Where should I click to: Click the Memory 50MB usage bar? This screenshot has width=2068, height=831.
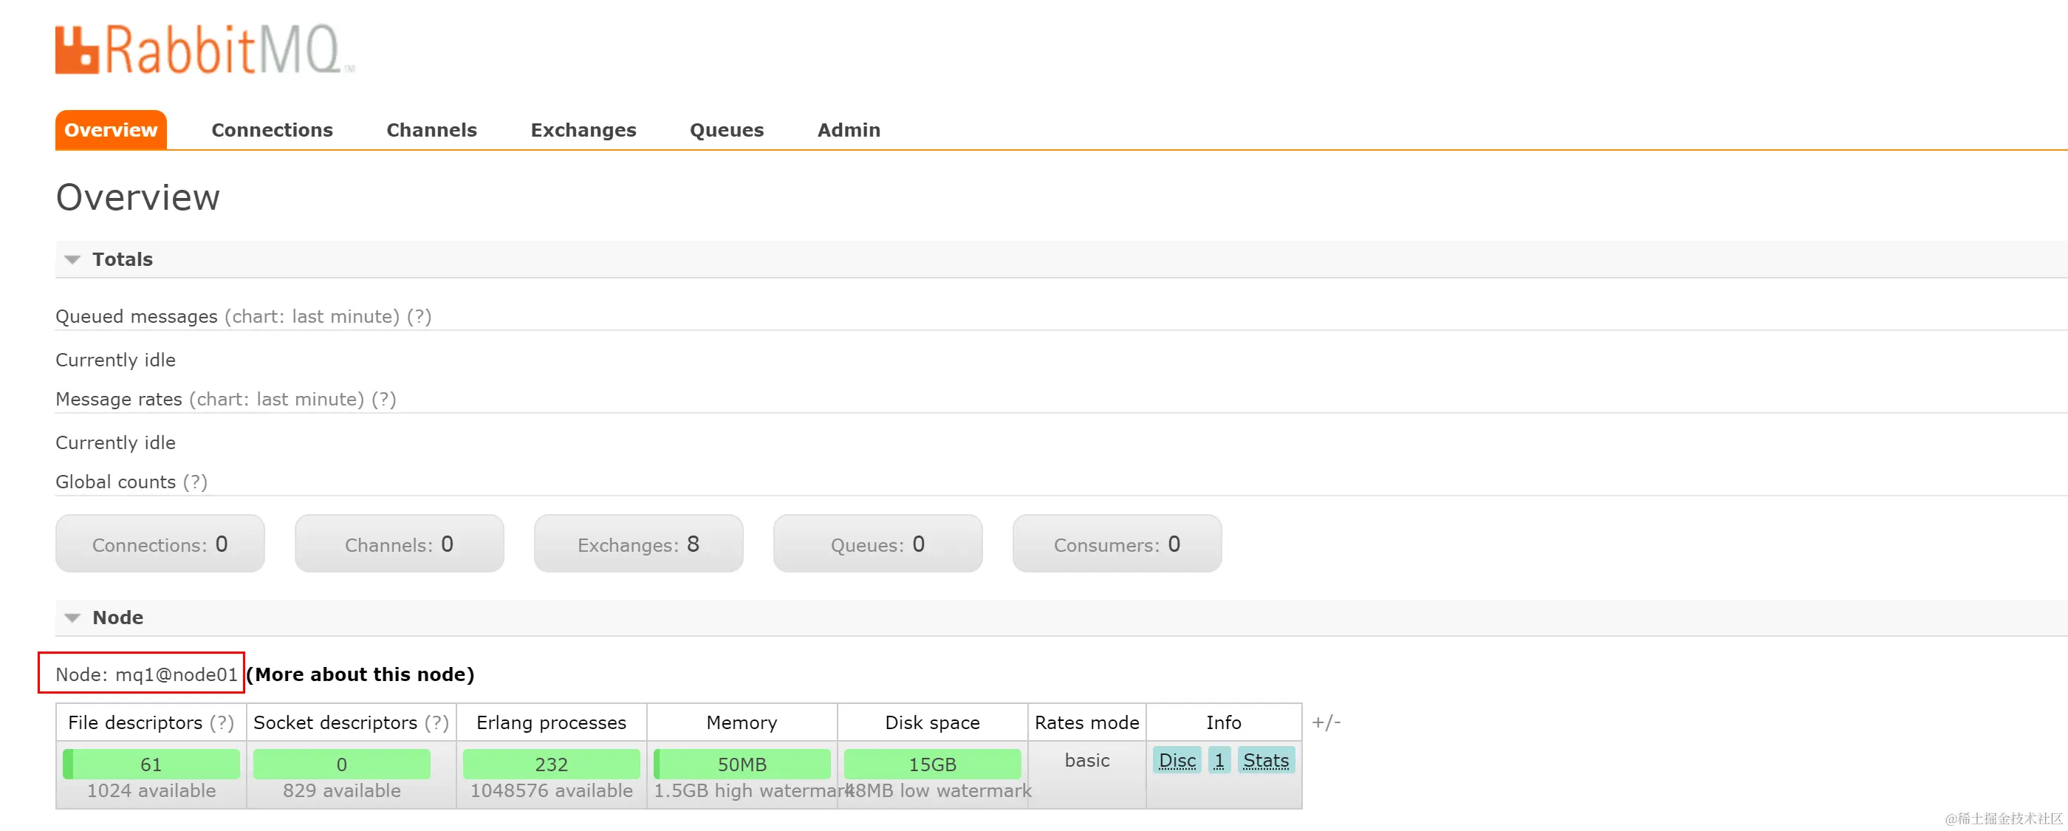742,765
